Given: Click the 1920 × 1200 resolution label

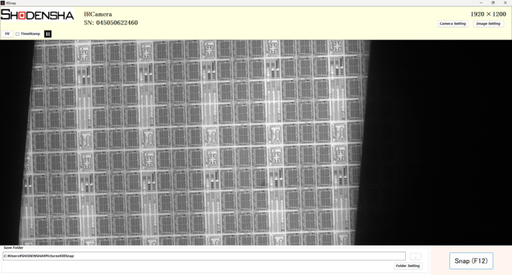Looking at the screenshot, I should (488, 13).
